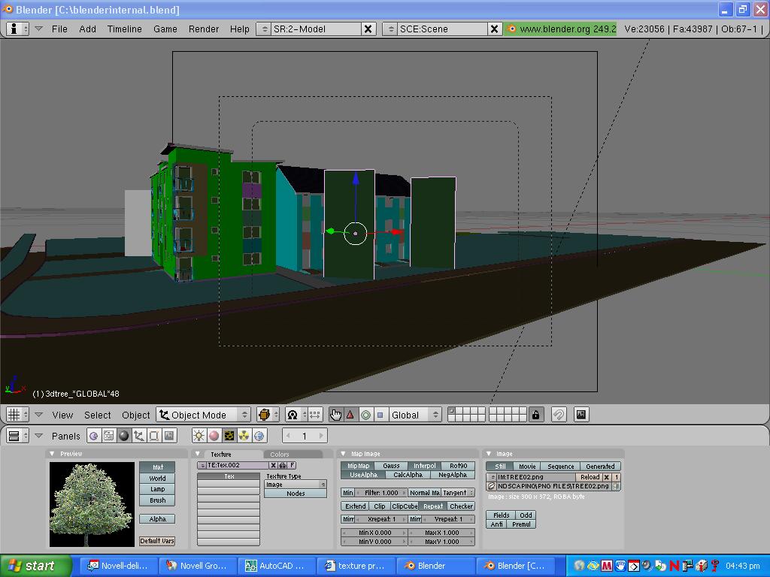The image size is (770, 577).
Task: Switch to the Shading context sphere icon
Action: pos(124,436)
